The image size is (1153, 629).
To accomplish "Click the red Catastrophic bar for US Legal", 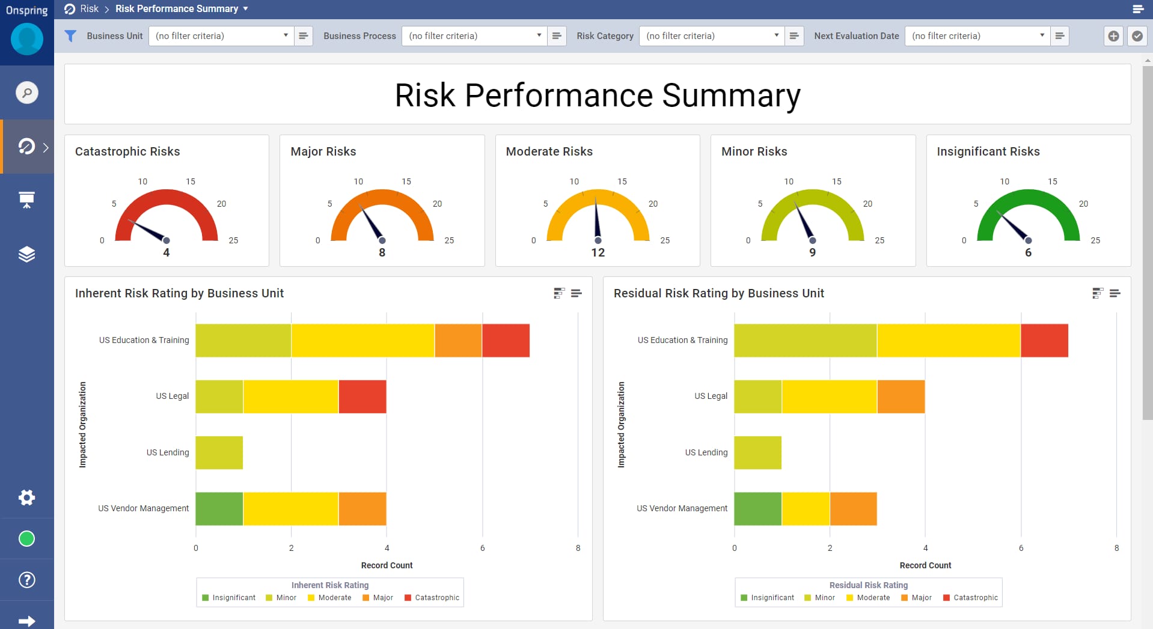I will [x=362, y=397].
